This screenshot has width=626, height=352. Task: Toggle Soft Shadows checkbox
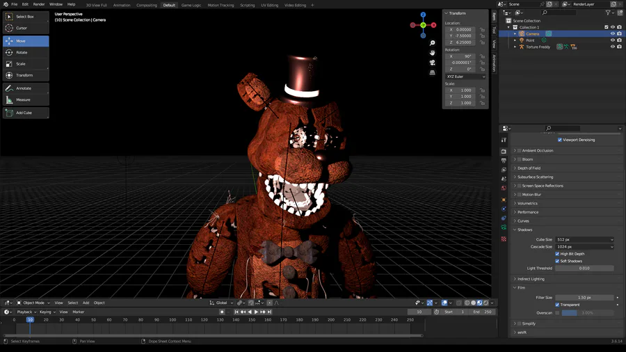pyautogui.click(x=557, y=261)
